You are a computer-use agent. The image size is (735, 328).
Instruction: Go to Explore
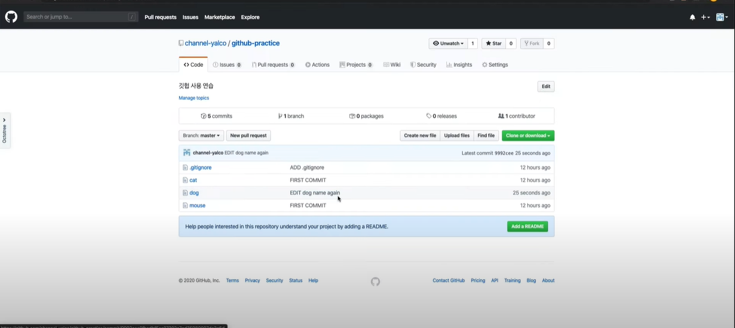click(x=250, y=18)
